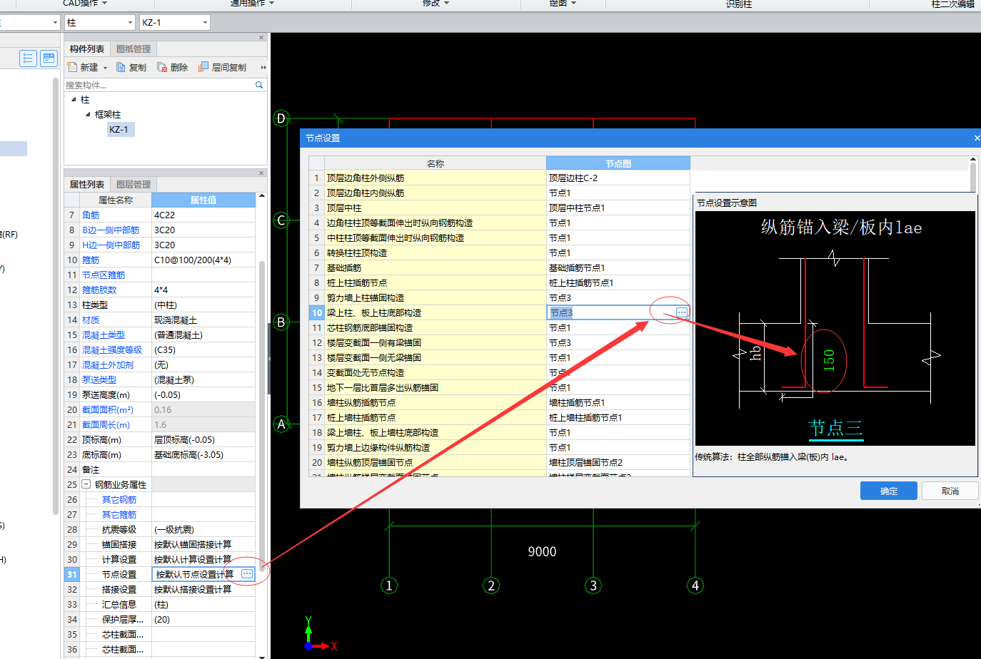Image resolution: width=981 pixels, height=659 pixels.
Task: Click the 节点图 column header
Action: pyautogui.click(x=618, y=163)
